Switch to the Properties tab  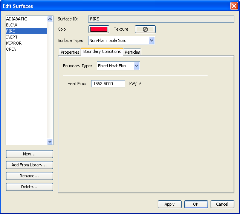point(70,52)
